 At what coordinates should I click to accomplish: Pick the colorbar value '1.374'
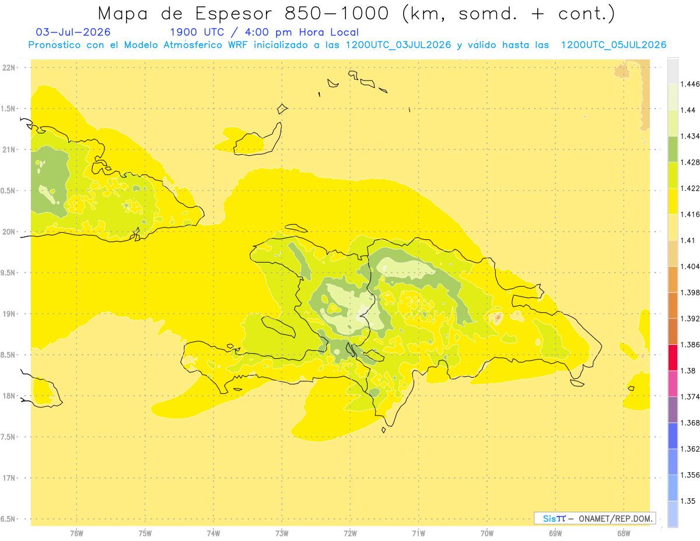[x=691, y=397]
